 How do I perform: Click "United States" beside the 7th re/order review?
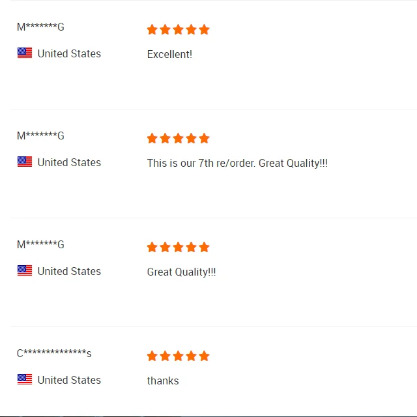(69, 162)
